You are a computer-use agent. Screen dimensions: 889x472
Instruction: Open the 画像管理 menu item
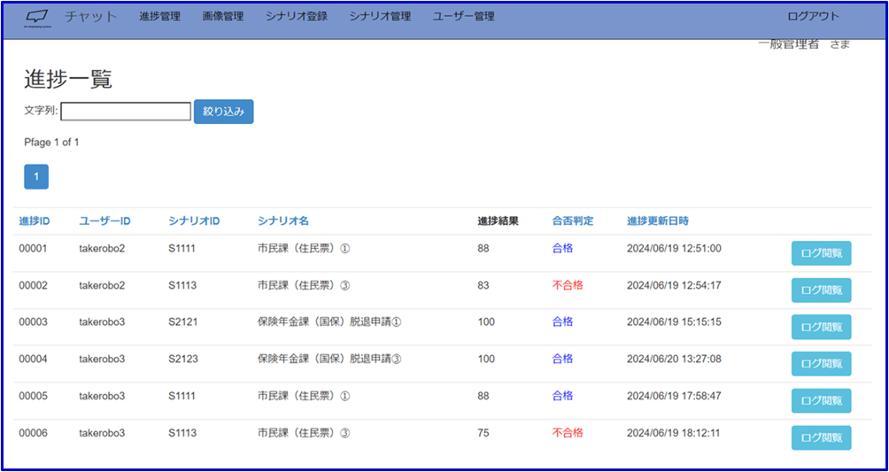222,17
